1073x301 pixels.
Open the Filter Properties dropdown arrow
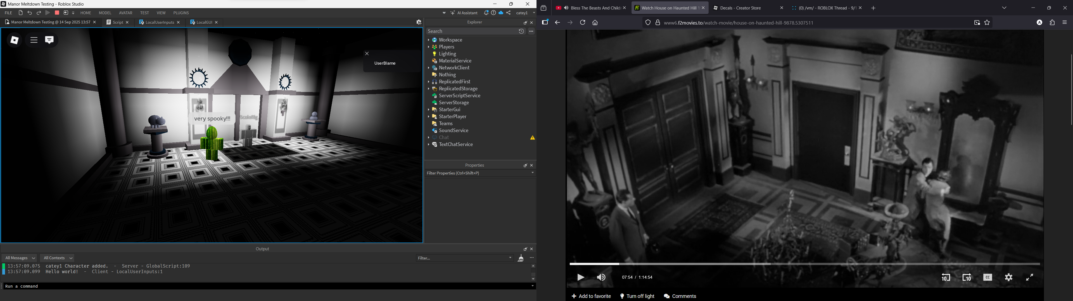point(532,173)
